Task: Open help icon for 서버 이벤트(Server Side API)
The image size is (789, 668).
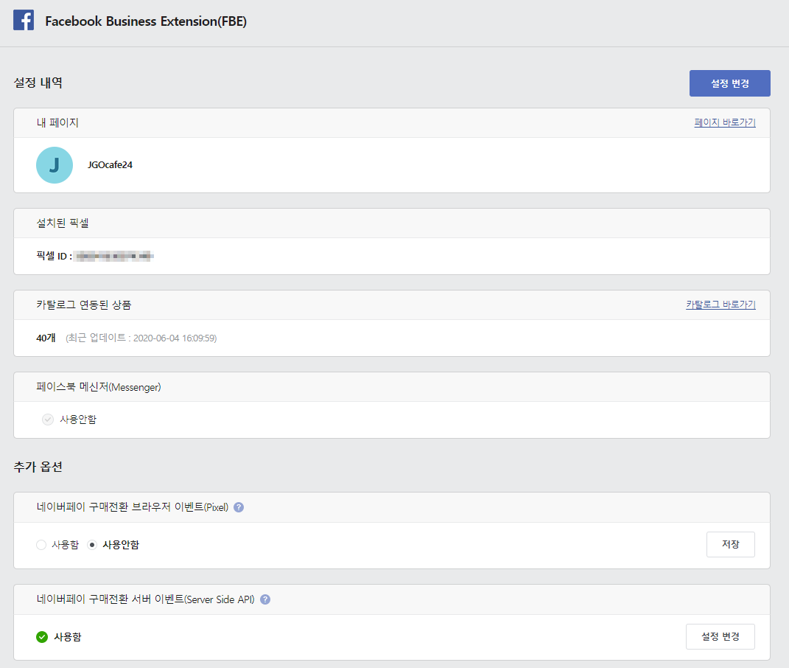Action: click(265, 599)
